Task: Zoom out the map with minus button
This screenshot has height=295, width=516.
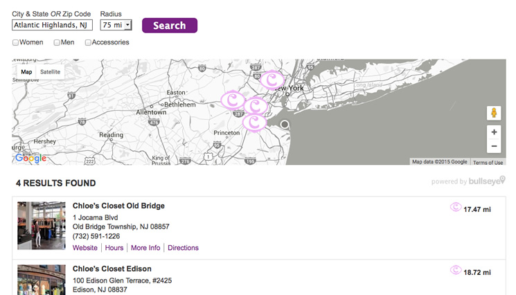Action: tap(494, 146)
